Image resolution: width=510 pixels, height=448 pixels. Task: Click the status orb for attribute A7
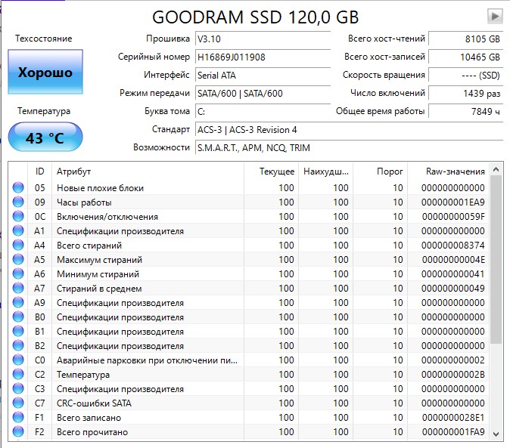pos(18,288)
